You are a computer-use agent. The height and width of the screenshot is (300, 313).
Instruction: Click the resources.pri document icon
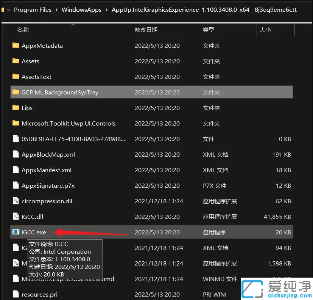coord(16,294)
